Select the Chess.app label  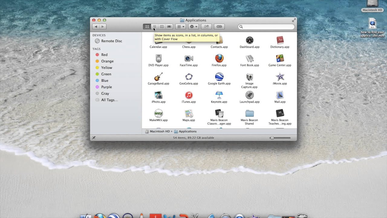pyautogui.click(x=189, y=47)
